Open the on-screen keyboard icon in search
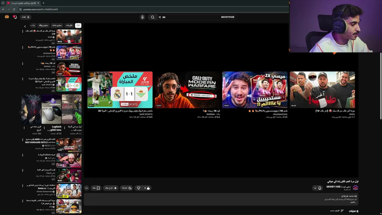This screenshot has width=382, height=215. pyautogui.click(x=164, y=17)
